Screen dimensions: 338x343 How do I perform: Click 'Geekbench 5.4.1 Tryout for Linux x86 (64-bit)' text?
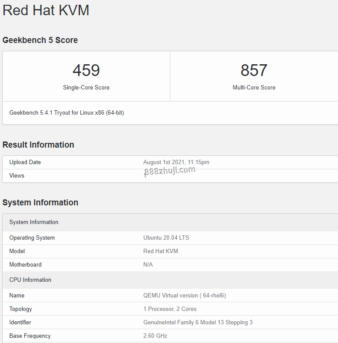66,112
